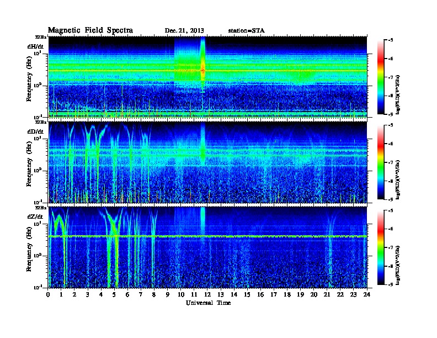This screenshot has width=437, height=338.
Task: Click the 'dH/dt' panel label
Action: [35, 46]
